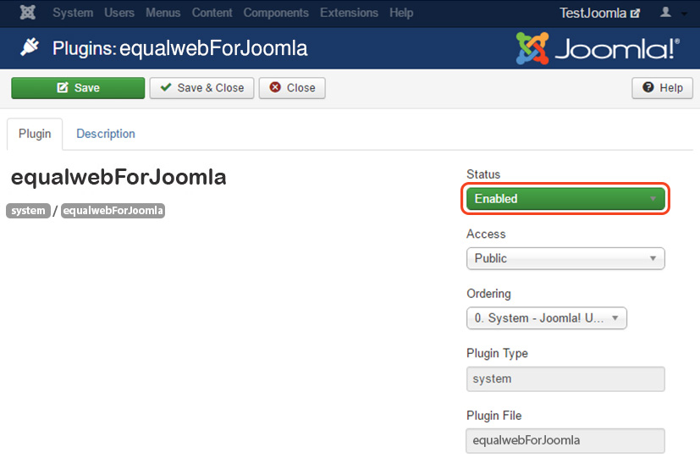Click the Close button in toolbar
The width and height of the screenshot is (700, 469).
point(292,88)
